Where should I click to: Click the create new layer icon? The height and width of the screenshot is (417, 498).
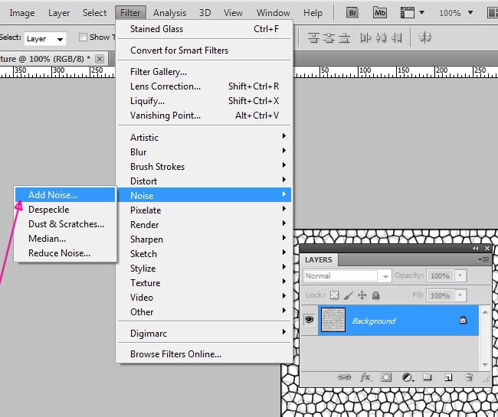tap(448, 377)
